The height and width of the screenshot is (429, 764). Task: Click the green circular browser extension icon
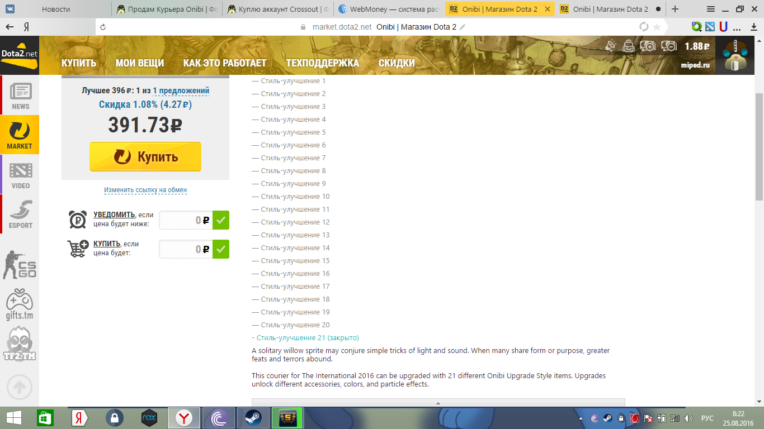point(696,26)
